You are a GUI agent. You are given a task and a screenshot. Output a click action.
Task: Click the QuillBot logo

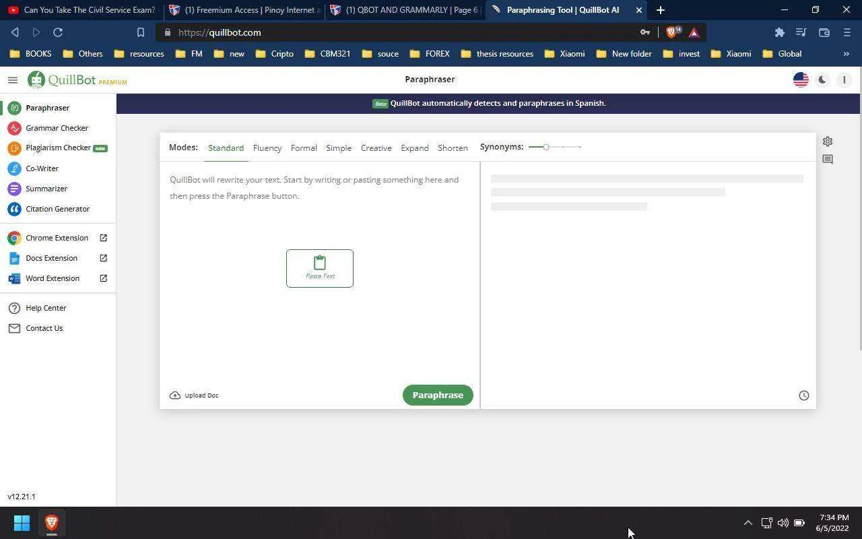[x=77, y=80]
